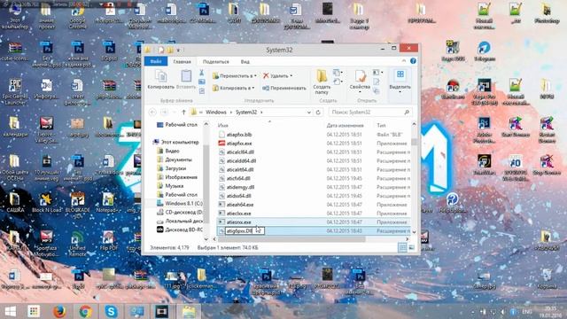Open Firefox from the taskbar
Screen dimensions: 567x319
[59, 311]
